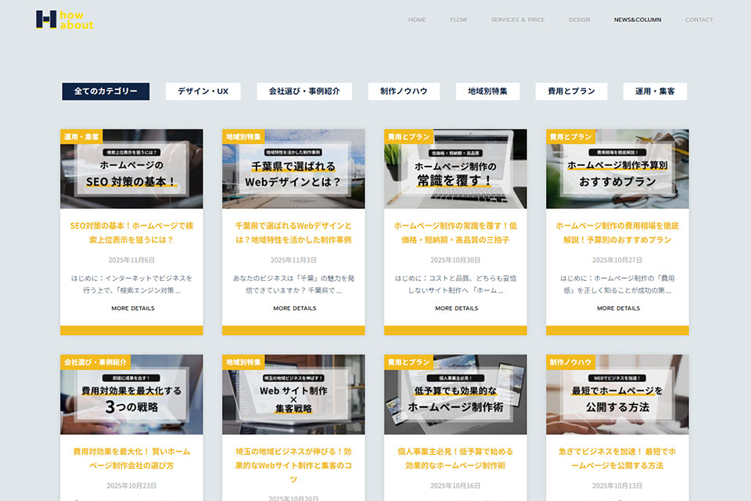Viewport: 751px width, 501px height.
Task: Open the HOME menu item
Action: tap(417, 20)
